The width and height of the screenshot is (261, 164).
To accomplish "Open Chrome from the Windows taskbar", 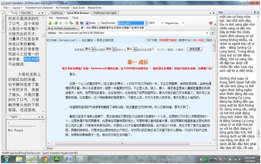I will (44, 159).
